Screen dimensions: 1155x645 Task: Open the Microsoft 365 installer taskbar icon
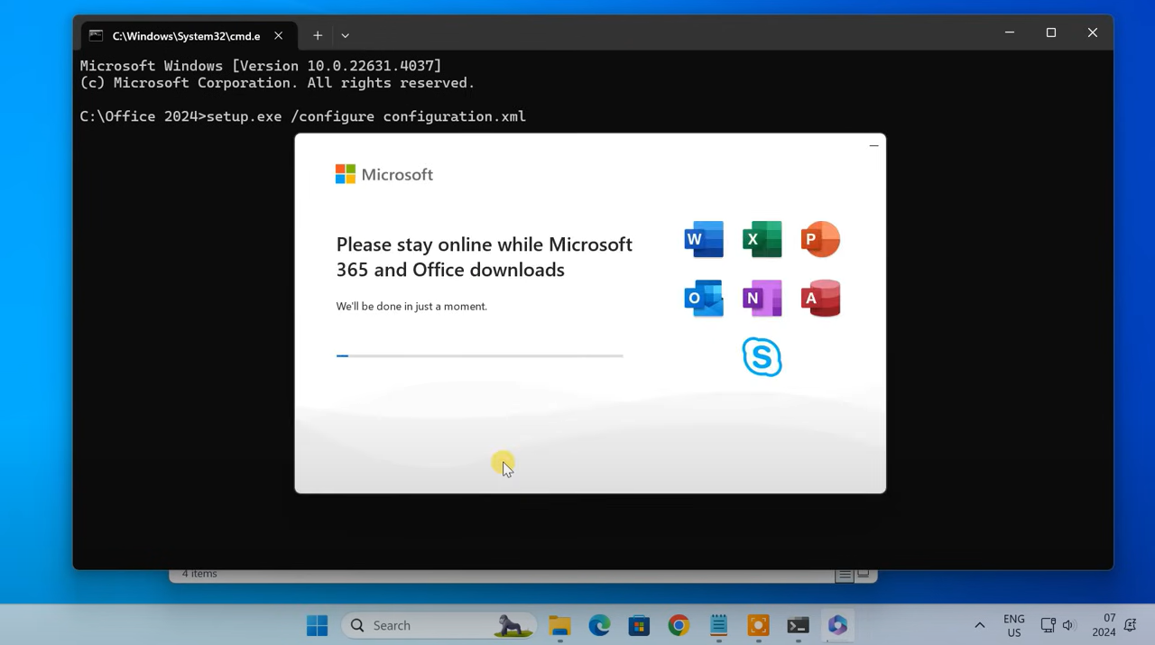837,625
